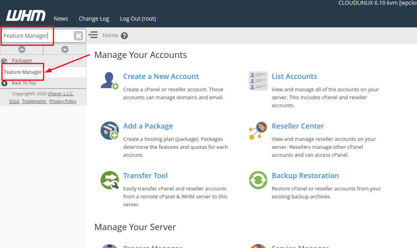Click the down arrow above the sidebar list
The height and width of the screenshot is (248, 417).
[65, 49]
